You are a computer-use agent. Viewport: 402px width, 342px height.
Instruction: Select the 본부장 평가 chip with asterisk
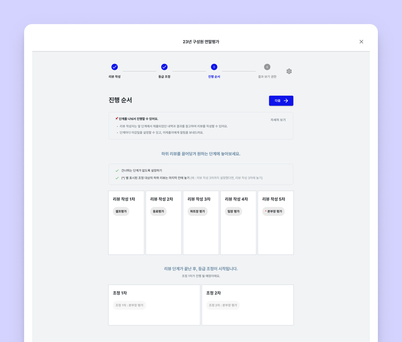(274, 211)
